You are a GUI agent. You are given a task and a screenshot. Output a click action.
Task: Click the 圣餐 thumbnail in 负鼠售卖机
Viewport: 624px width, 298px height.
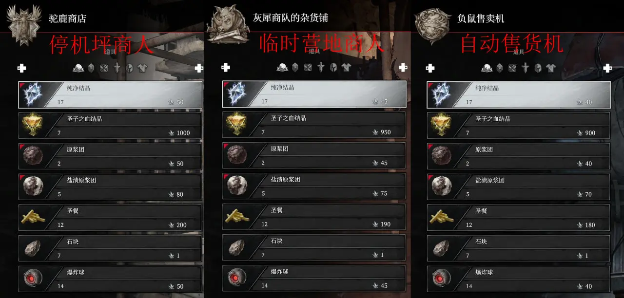point(442,218)
